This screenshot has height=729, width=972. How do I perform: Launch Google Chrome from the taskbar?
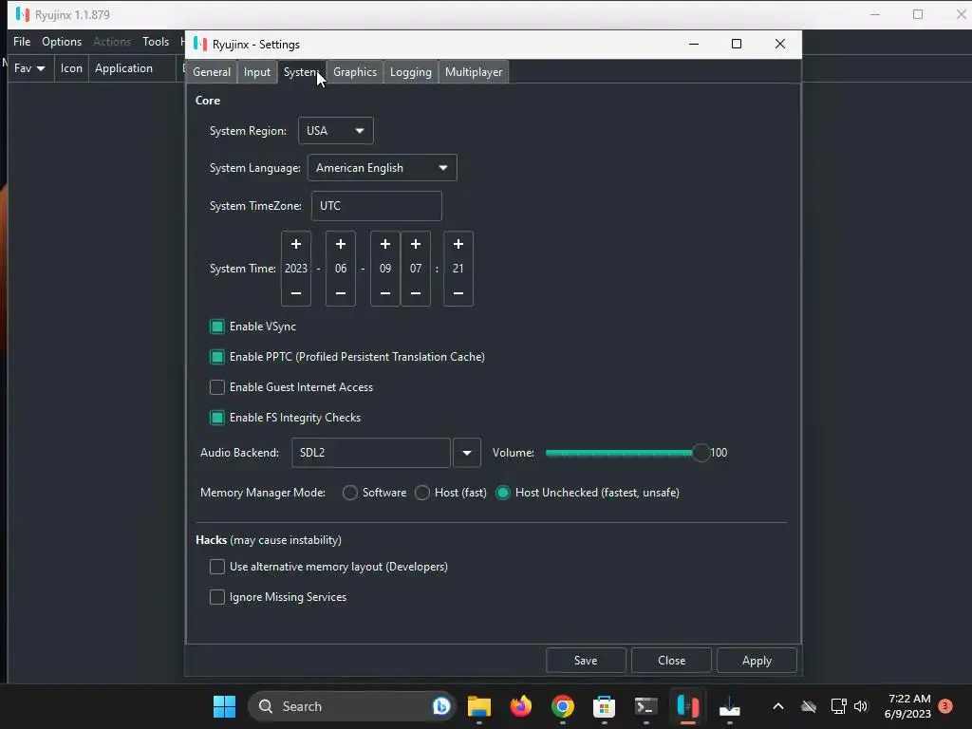click(x=562, y=706)
